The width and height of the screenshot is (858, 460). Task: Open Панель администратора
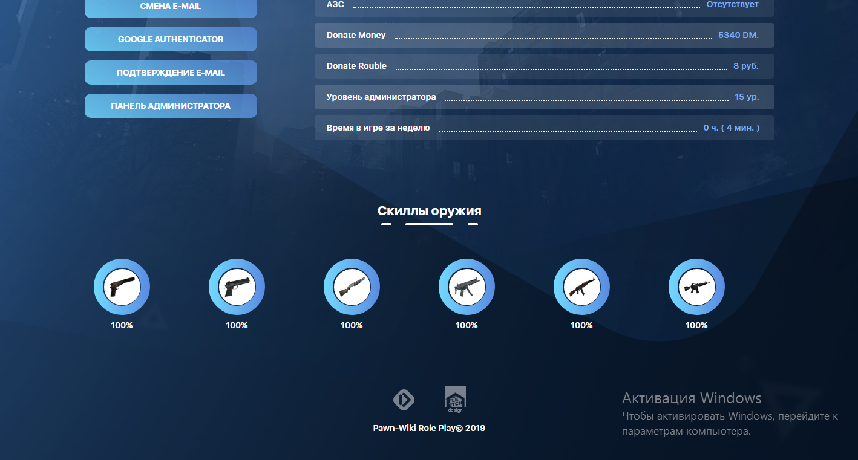(x=171, y=106)
